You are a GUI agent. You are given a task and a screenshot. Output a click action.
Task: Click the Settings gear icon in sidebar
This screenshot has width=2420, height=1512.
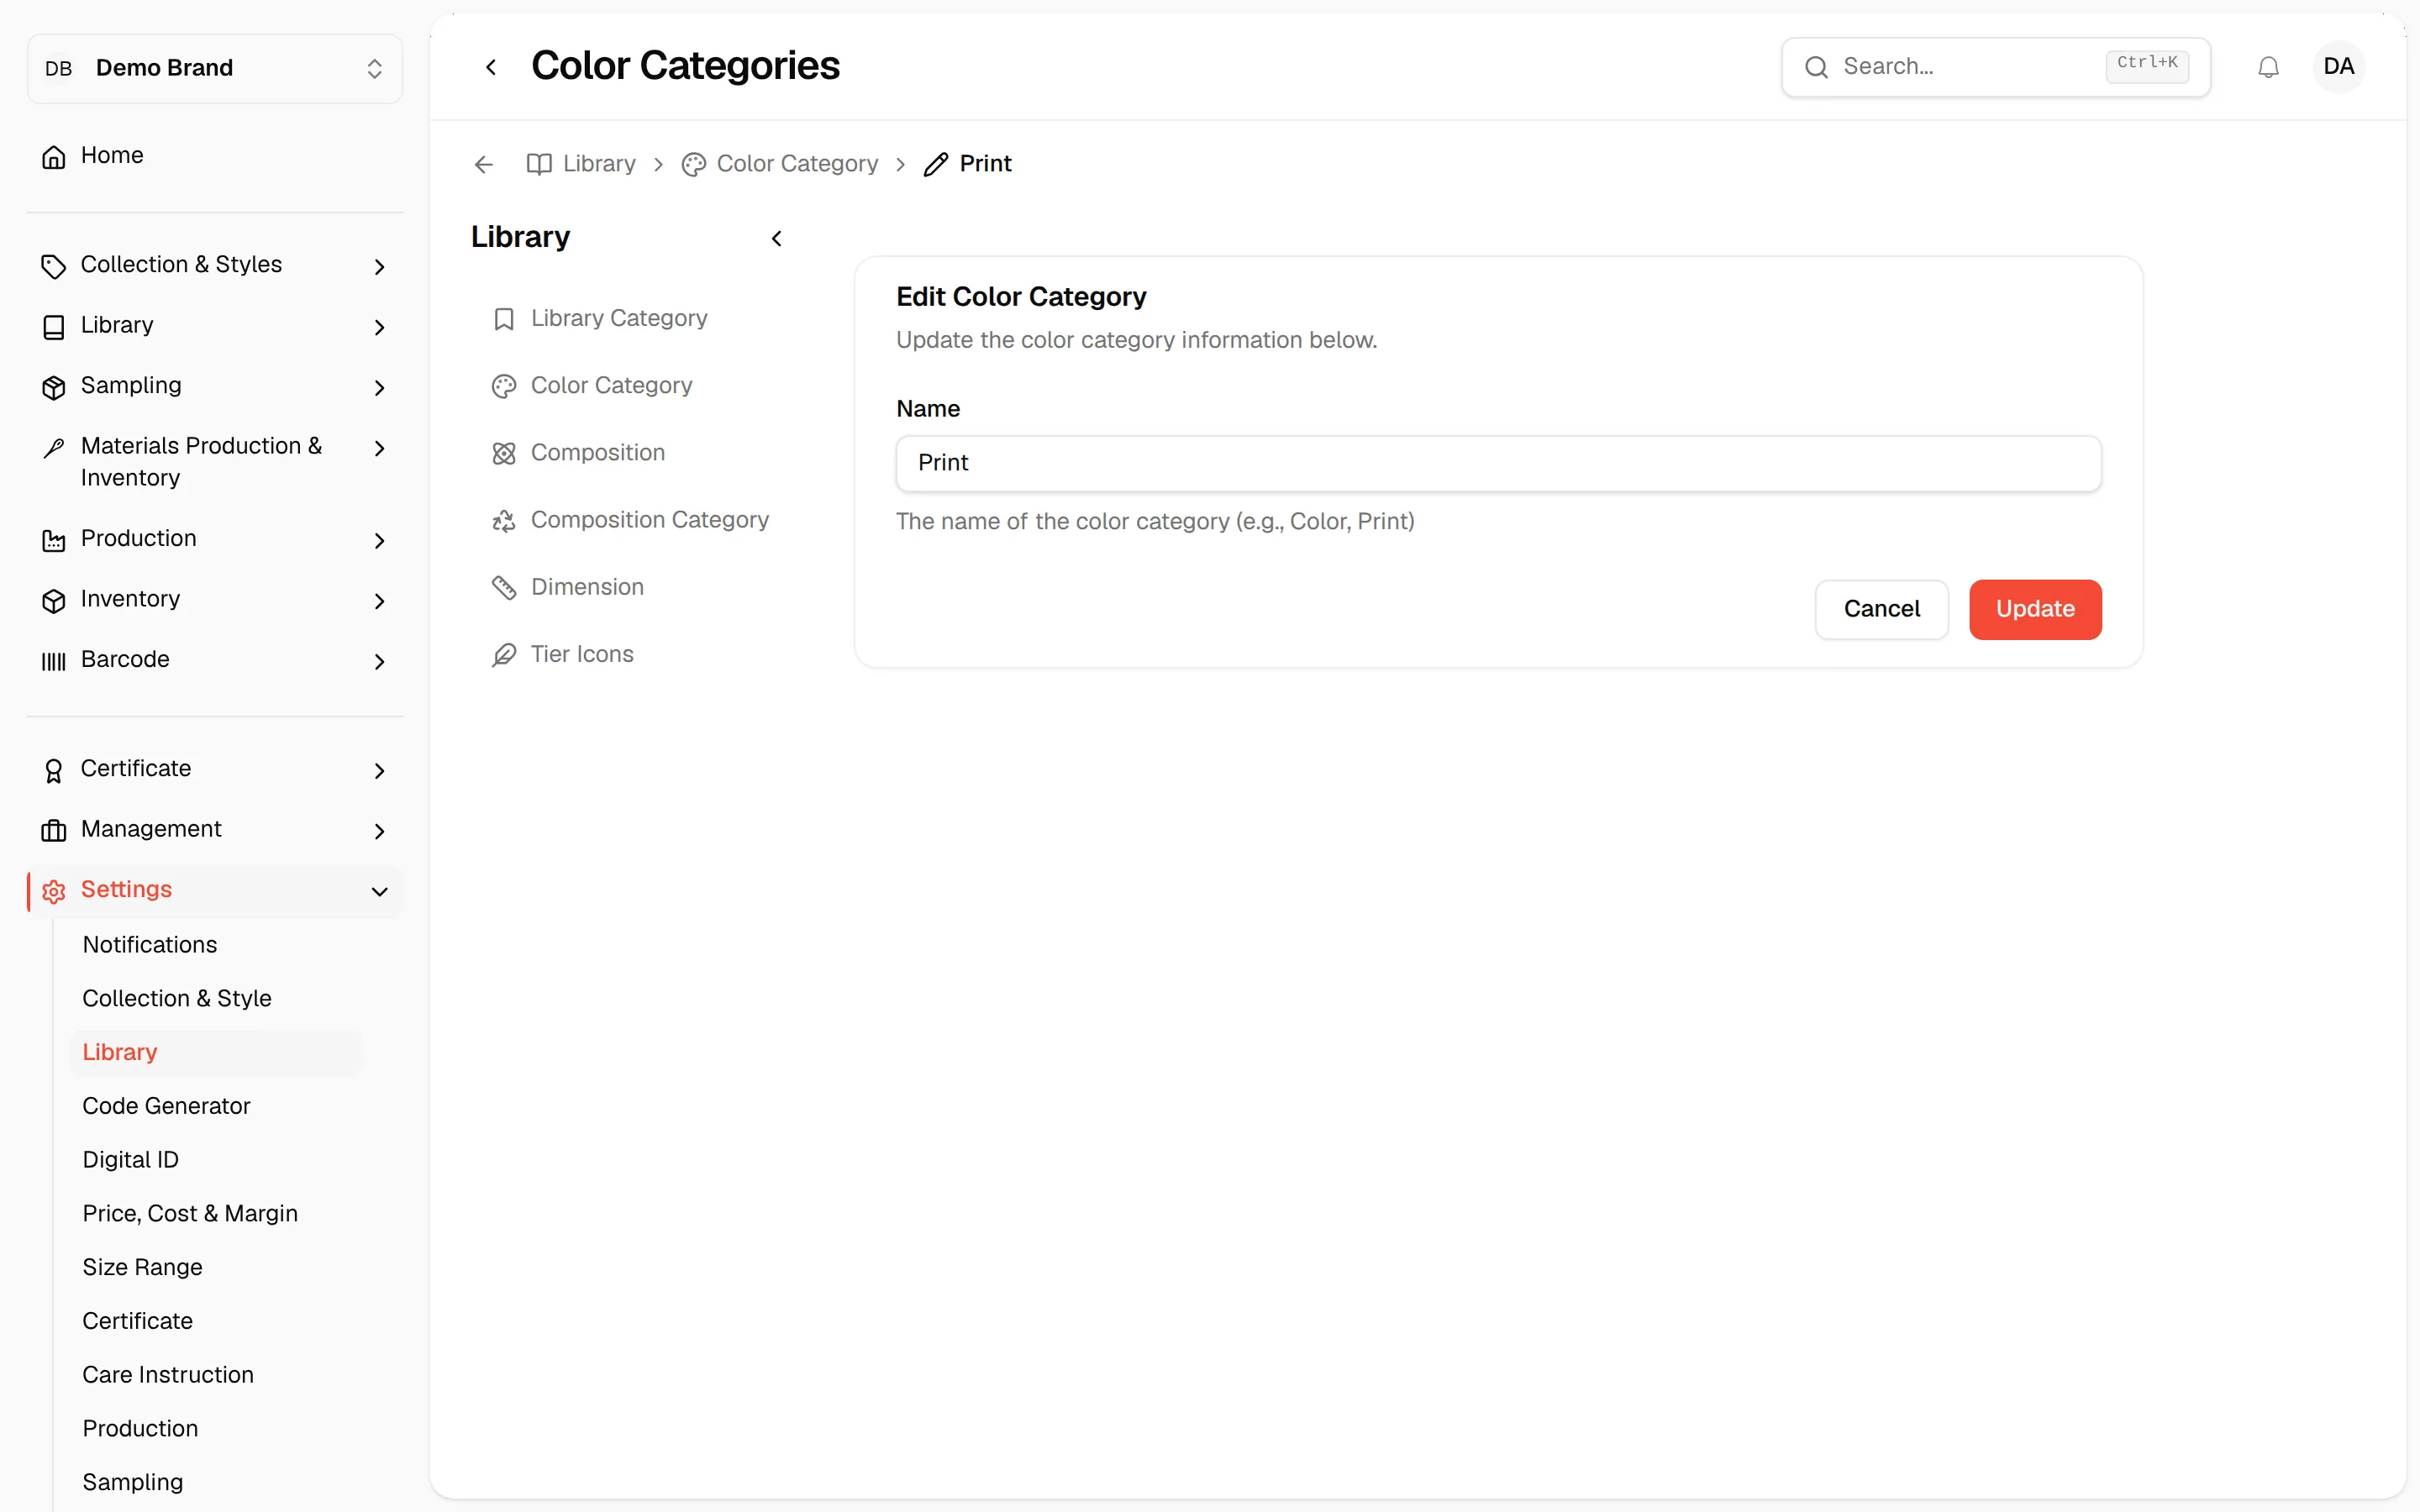(x=54, y=891)
